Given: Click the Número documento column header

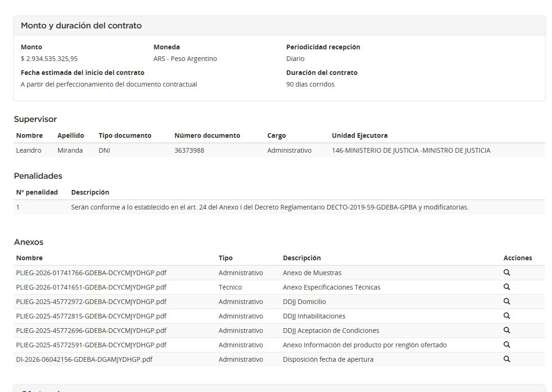Looking at the screenshot, I should click(x=207, y=135).
